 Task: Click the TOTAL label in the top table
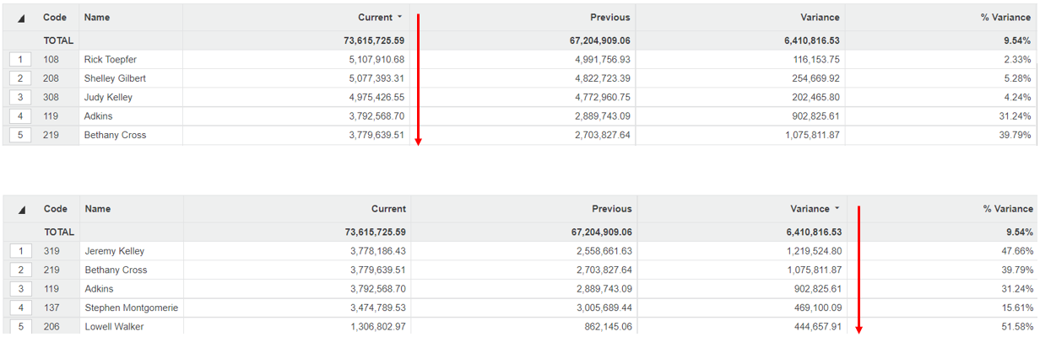point(58,40)
